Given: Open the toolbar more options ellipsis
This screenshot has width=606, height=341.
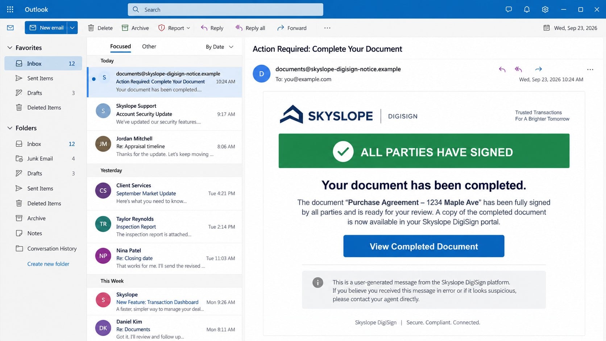Looking at the screenshot, I should [x=327, y=28].
